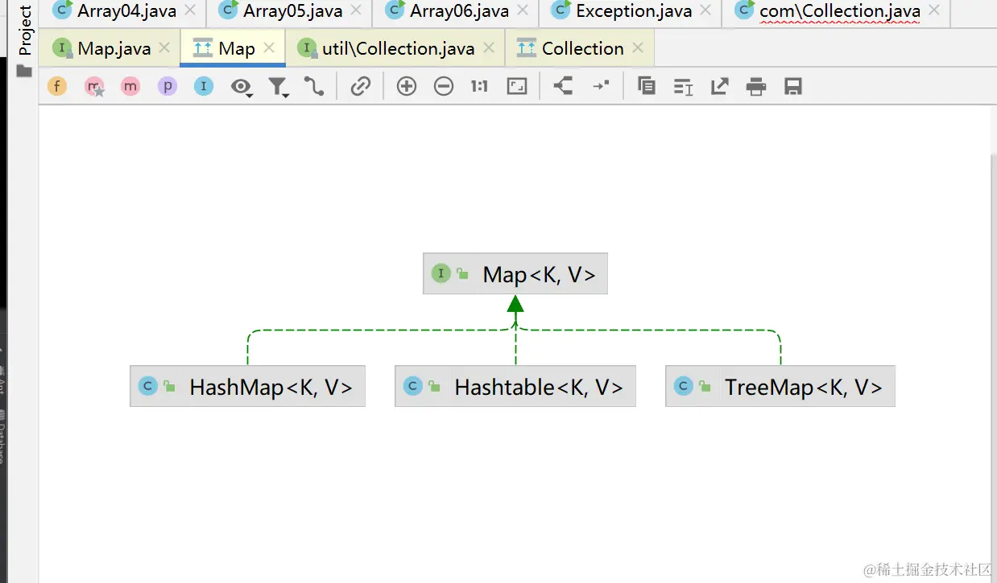Click the folder icon below Project
This screenshot has width=997, height=583.
(25, 71)
